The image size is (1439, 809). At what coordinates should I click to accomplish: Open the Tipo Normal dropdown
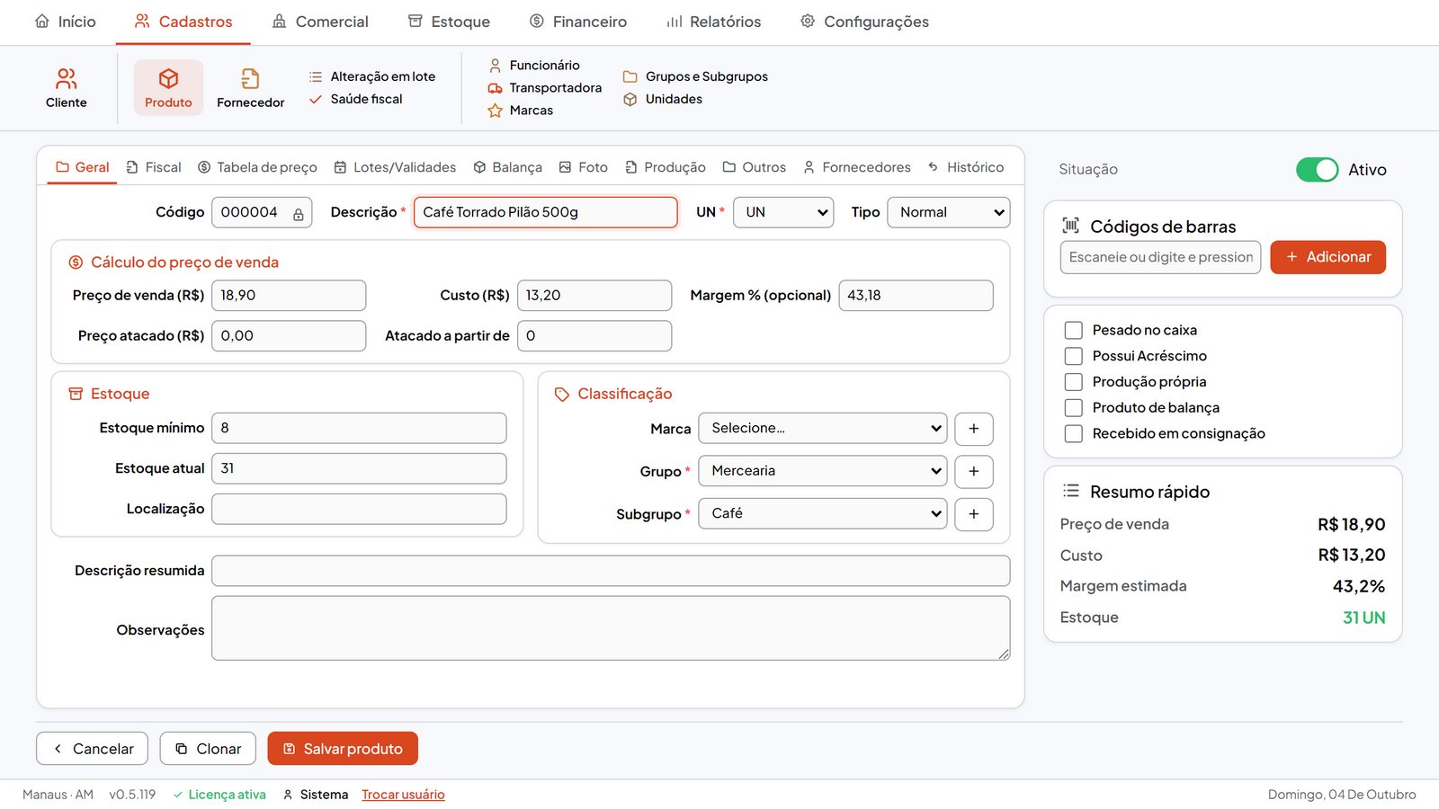coord(949,212)
